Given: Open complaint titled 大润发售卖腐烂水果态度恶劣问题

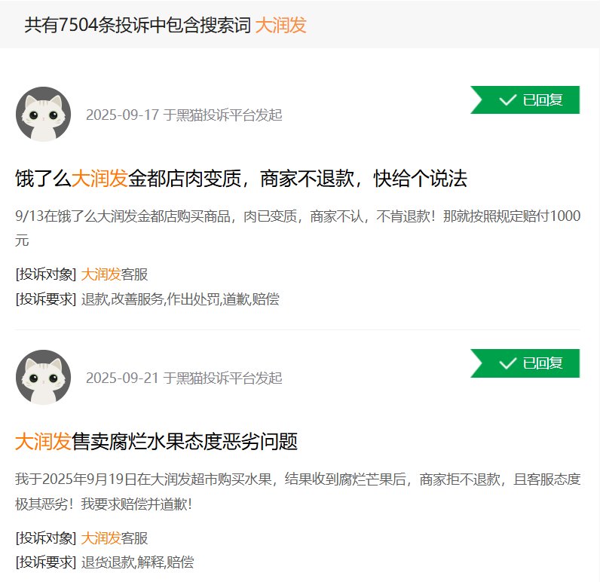Looking at the screenshot, I should (156, 441).
